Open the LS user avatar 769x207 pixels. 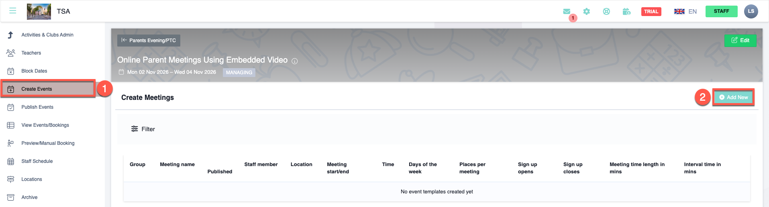coord(751,11)
